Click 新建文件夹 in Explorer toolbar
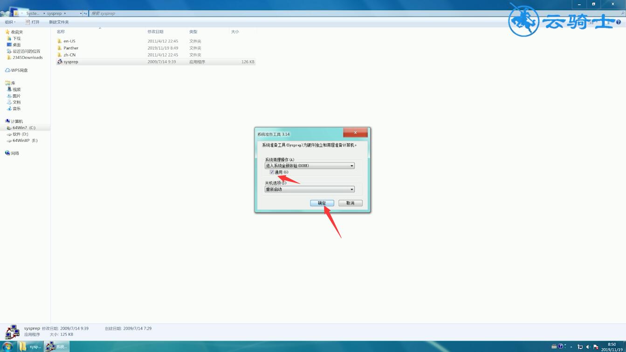 pos(59,22)
